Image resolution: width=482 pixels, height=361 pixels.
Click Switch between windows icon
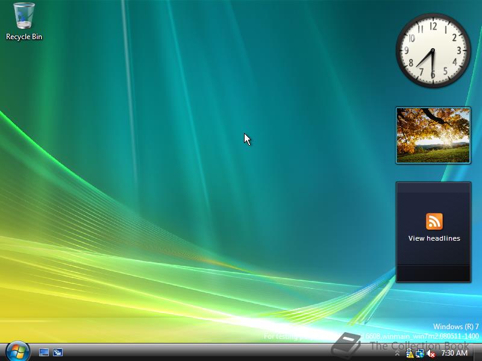pyautogui.click(x=58, y=353)
